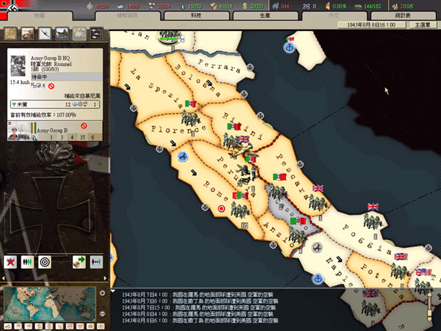Click the greyed-out combat explosion icon

79,34
